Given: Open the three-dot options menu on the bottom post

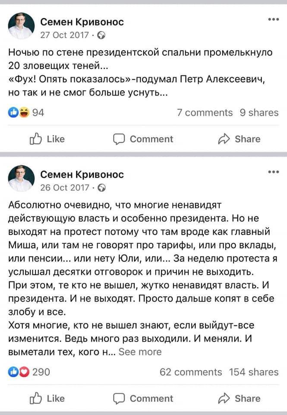Looking at the screenshot, I should pos(273,171).
